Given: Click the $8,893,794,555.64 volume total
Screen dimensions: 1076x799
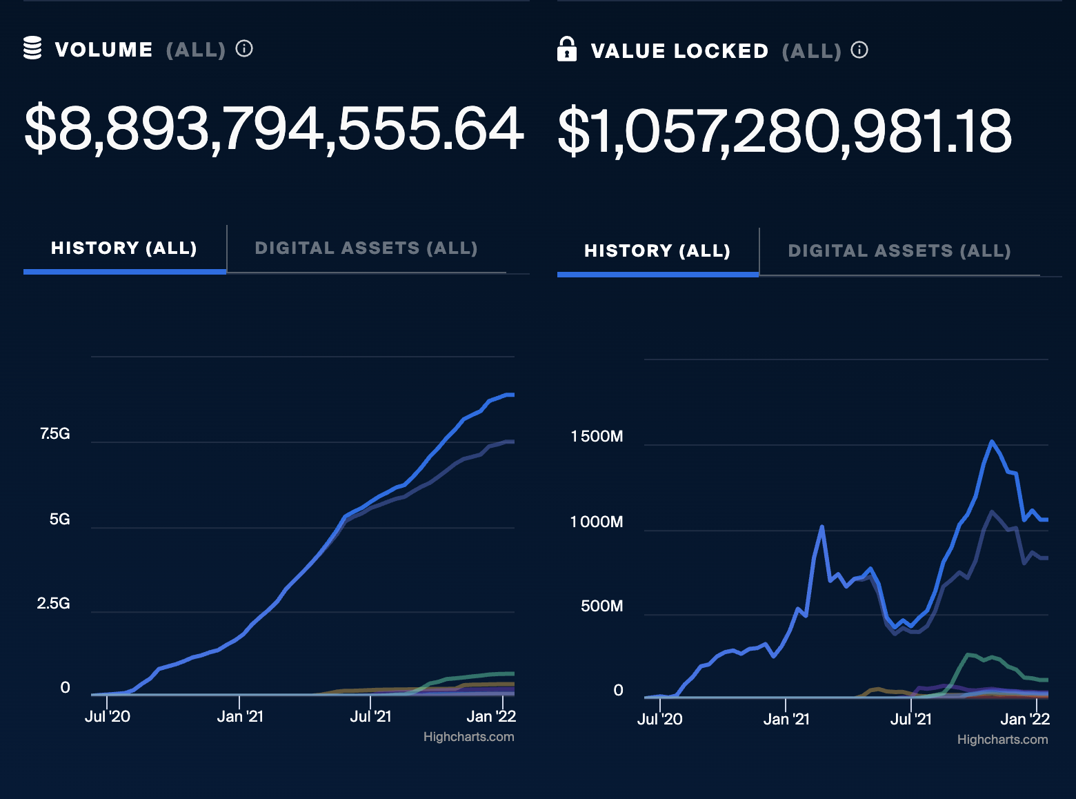Looking at the screenshot, I should (x=274, y=129).
